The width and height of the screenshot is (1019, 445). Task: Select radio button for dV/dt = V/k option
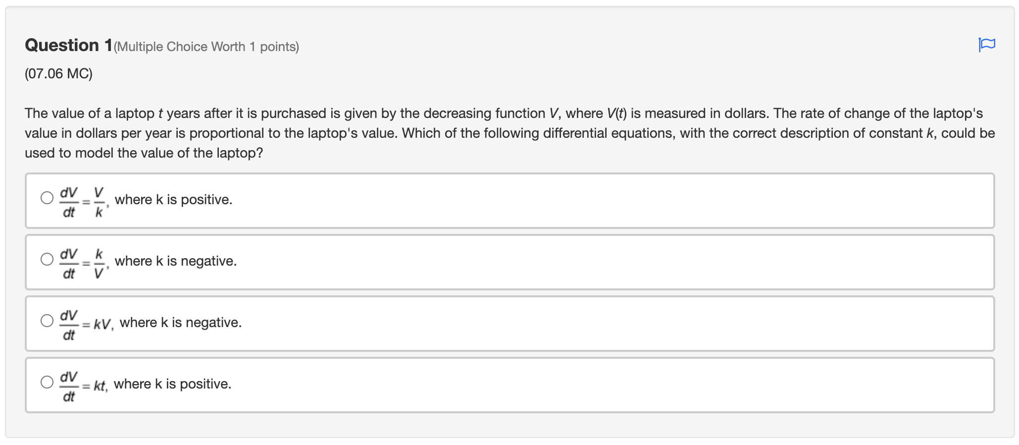[x=47, y=199]
